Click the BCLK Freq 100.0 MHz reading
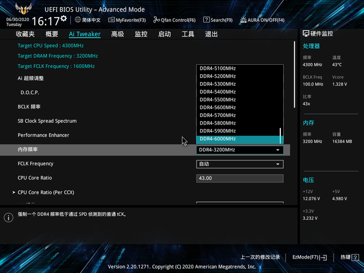Image resolution: width=364 pixels, height=273 pixels. (x=313, y=84)
